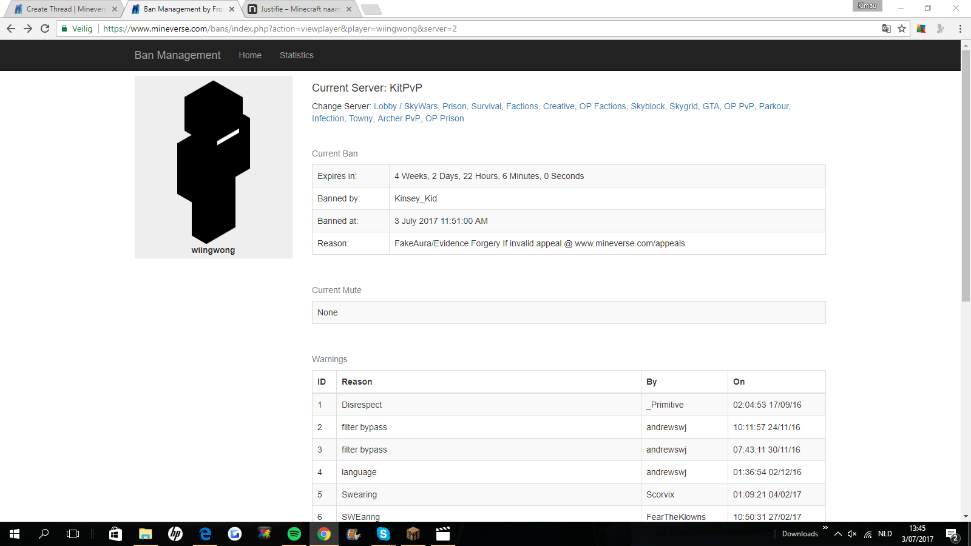The image size is (971, 546).
Task: Open the Parkour server link
Action: [x=774, y=106]
